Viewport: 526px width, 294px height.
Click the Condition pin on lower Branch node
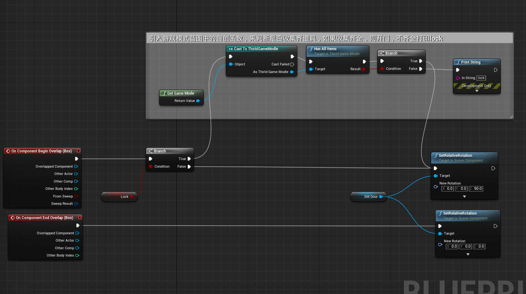coord(151,166)
